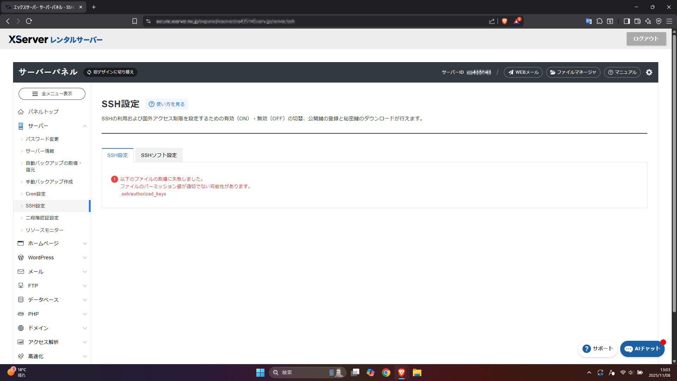677x381 pixels.
Task: Open the Brave Shields lion icon
Action: click(x=505, y=21)
